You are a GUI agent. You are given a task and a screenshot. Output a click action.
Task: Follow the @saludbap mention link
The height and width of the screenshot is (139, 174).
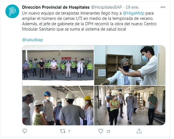32,40
